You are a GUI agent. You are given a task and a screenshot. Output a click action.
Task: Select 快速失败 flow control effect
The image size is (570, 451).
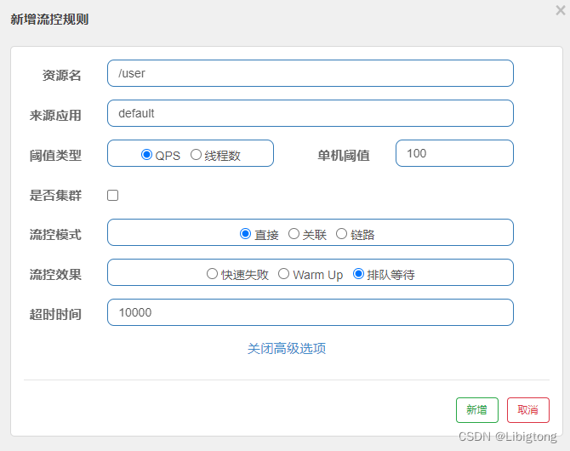pos(212,273)
